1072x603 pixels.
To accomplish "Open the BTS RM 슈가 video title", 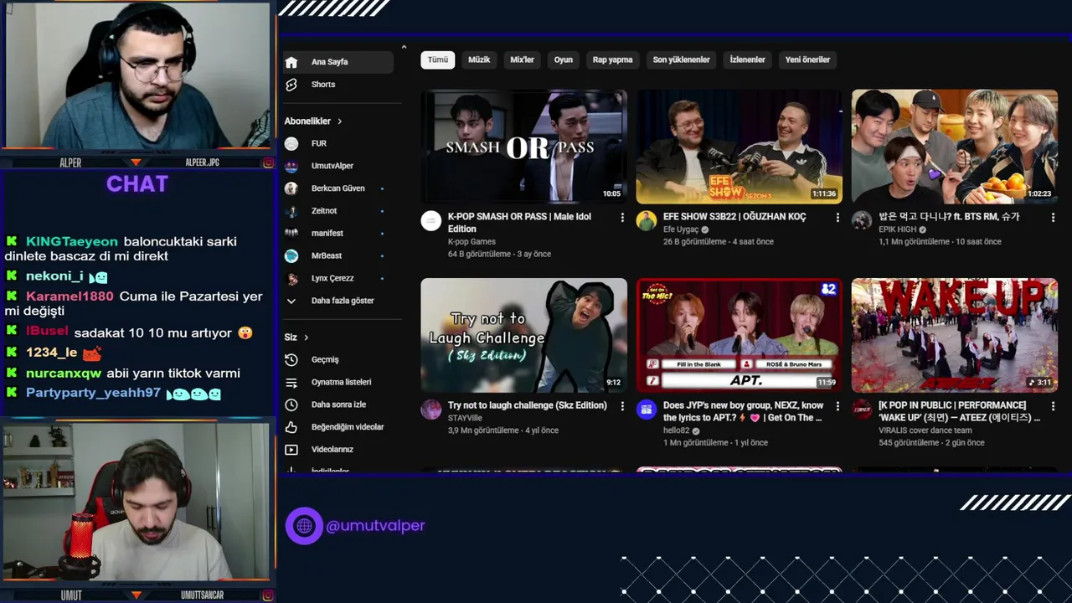I will point(949,217).
